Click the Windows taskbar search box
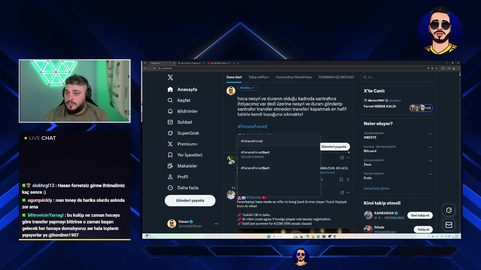The image size is (481, 270). (x=286, y=236)
